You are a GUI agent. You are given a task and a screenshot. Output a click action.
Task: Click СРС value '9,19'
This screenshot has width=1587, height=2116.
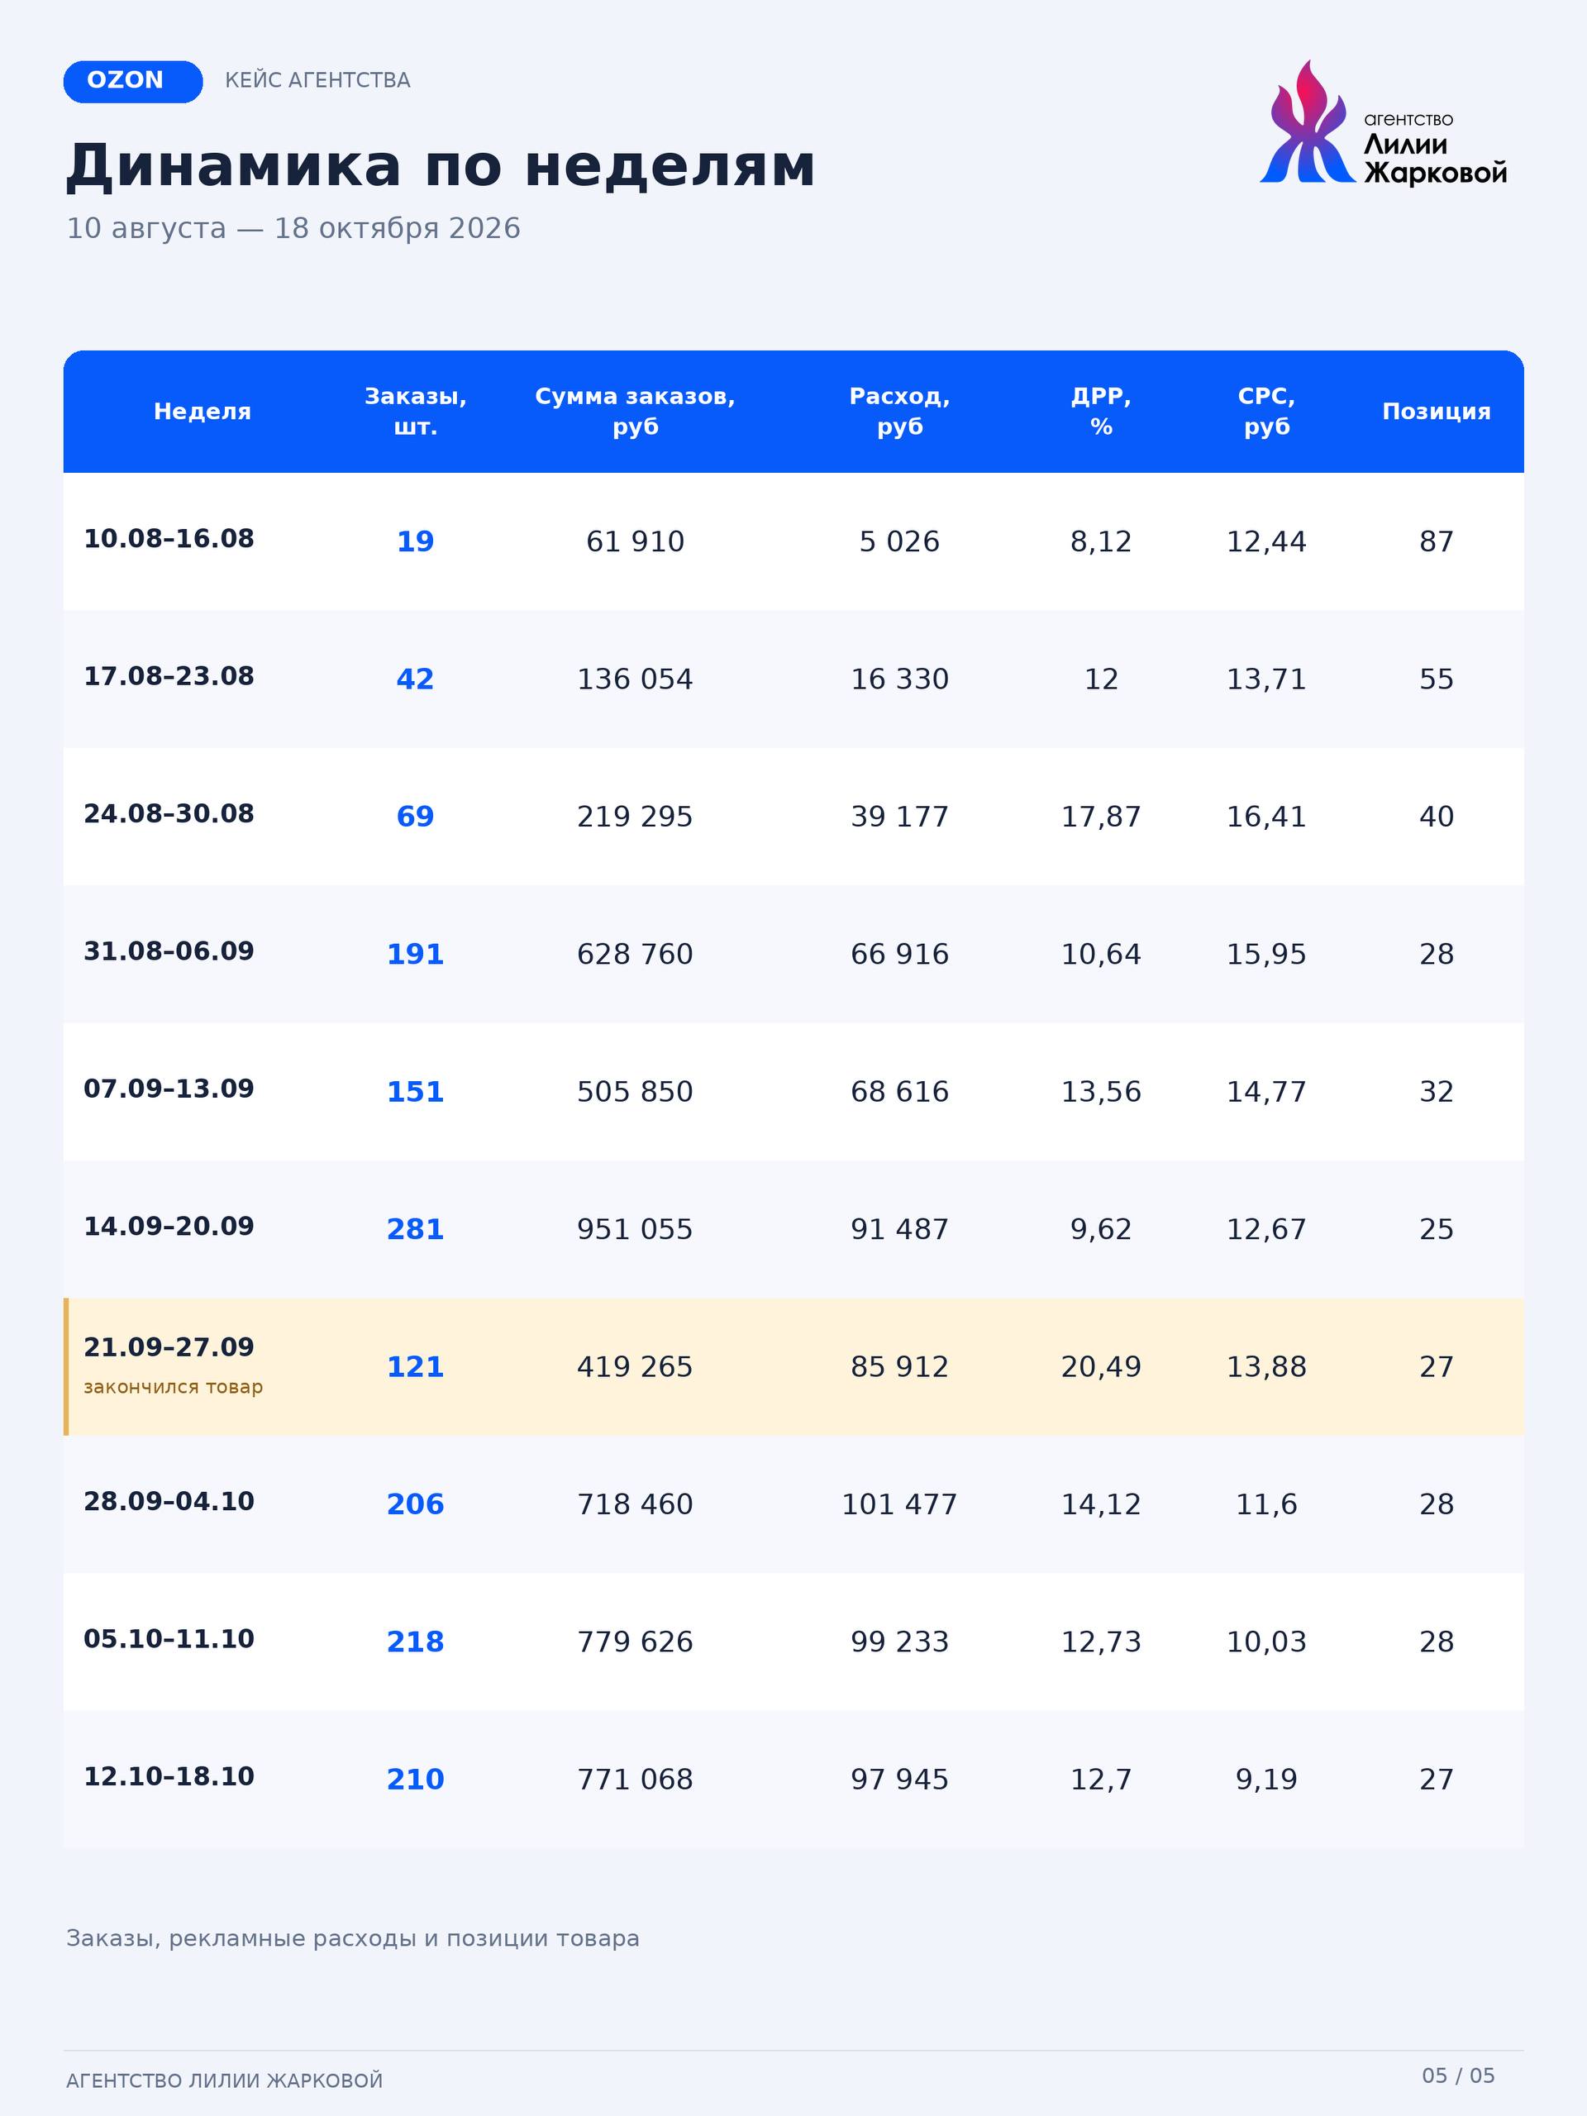1266,1780
